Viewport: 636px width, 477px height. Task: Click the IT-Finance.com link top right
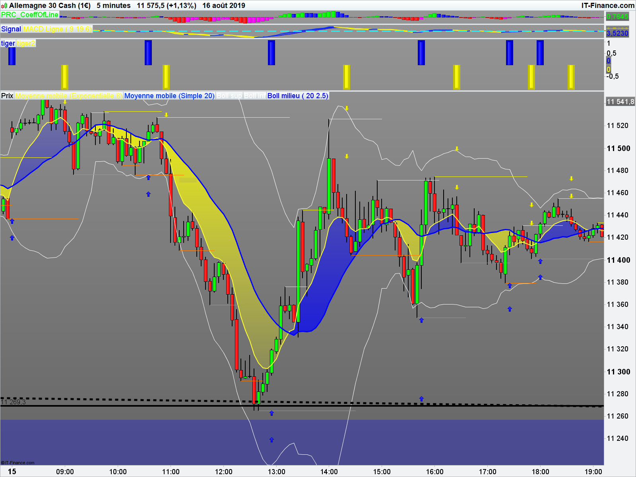coord(608,6)
